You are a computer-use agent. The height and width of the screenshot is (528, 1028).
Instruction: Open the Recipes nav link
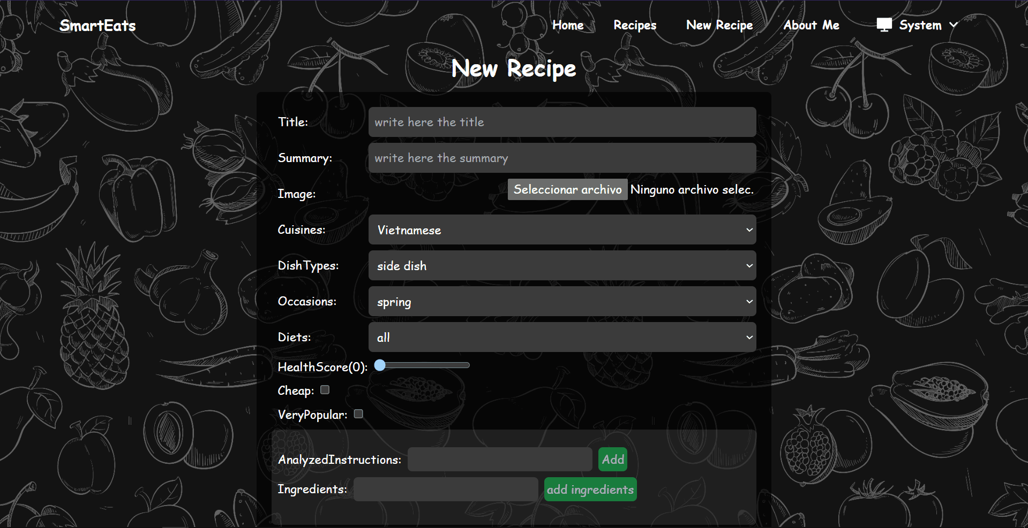[x=635, y=25]
